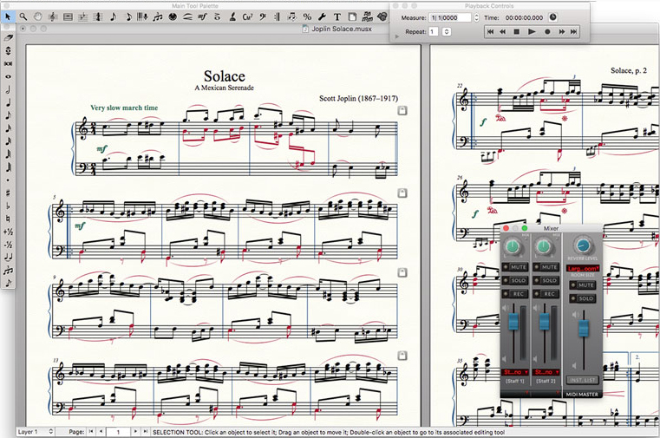Select the Hand Grabber tool

coord(38,16)
